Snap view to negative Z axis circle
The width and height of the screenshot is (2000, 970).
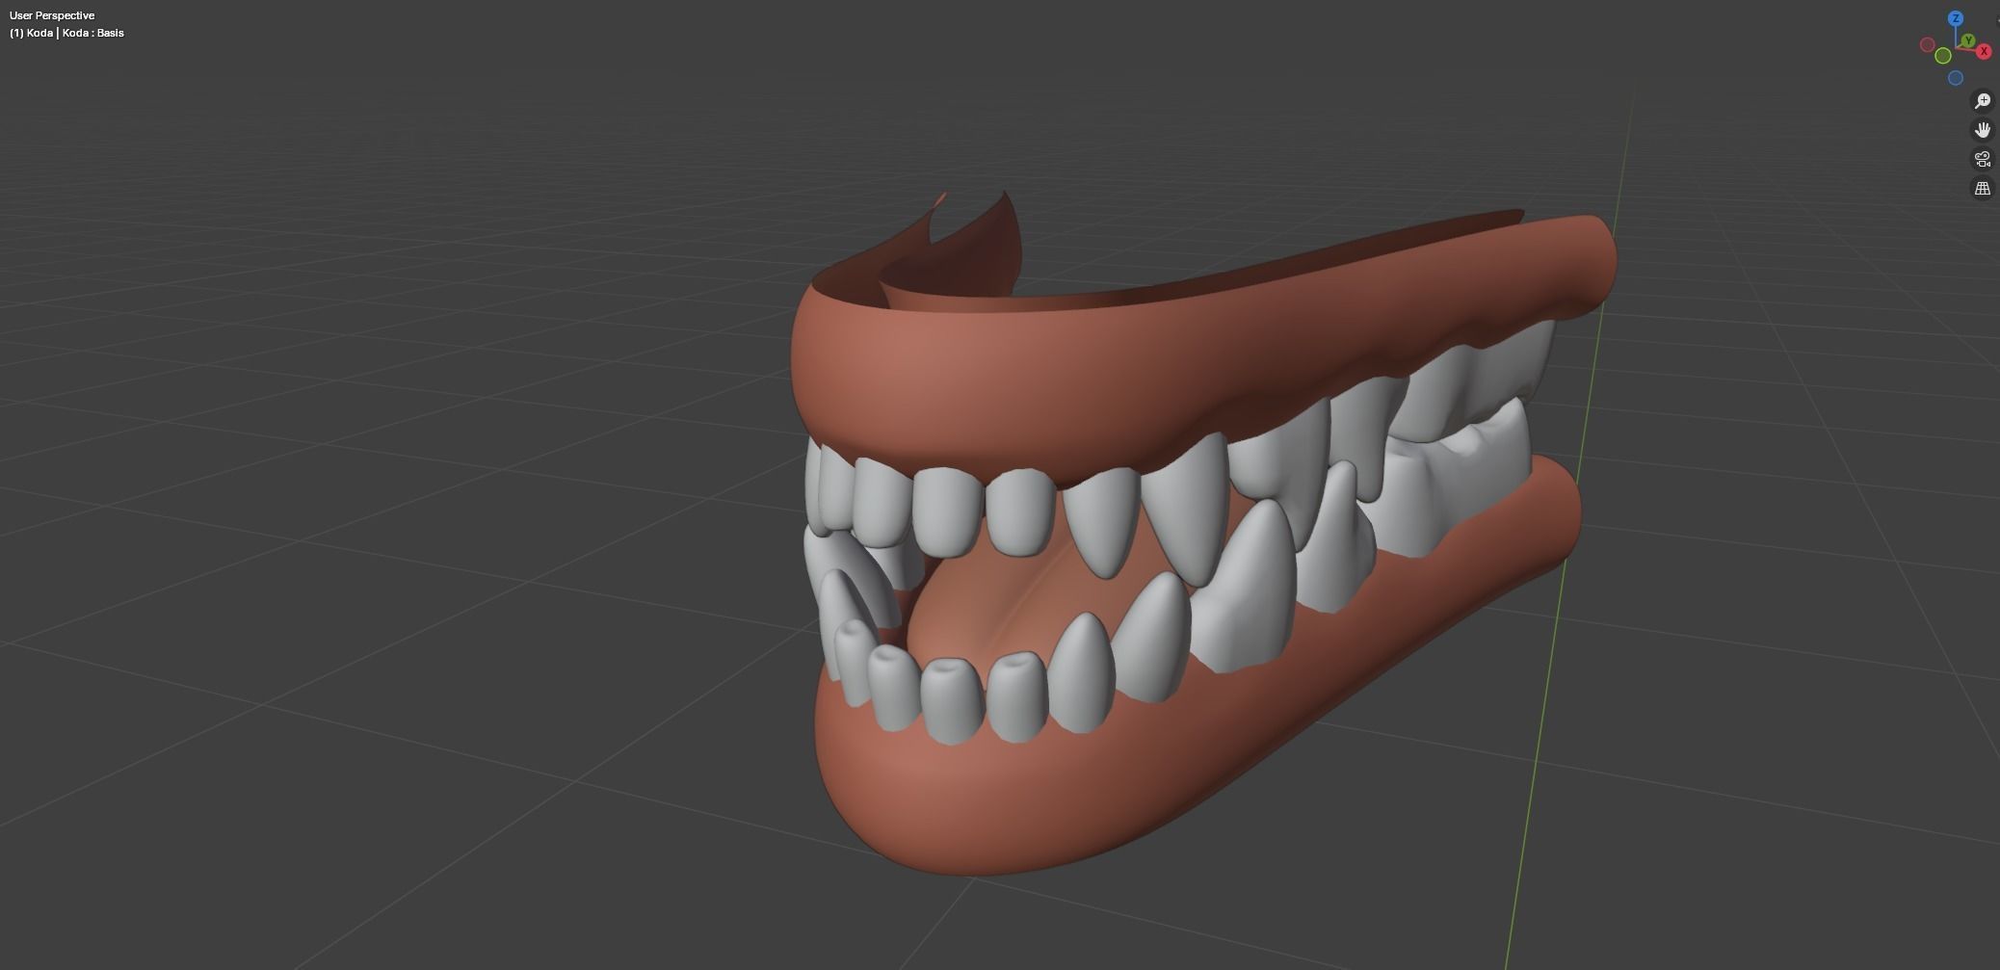tap(1955, 78)
